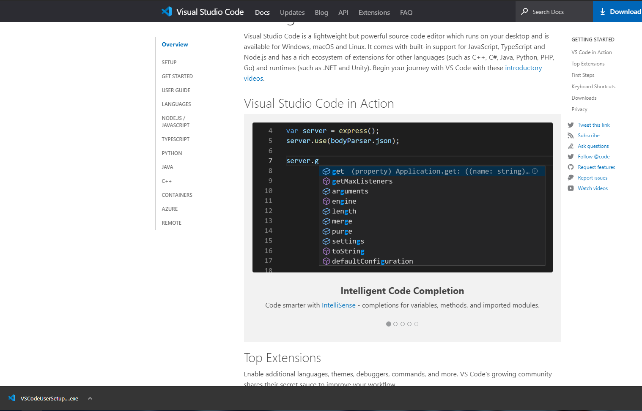
Task: Click the code completion screenshot image
Action: click(402, 197)
